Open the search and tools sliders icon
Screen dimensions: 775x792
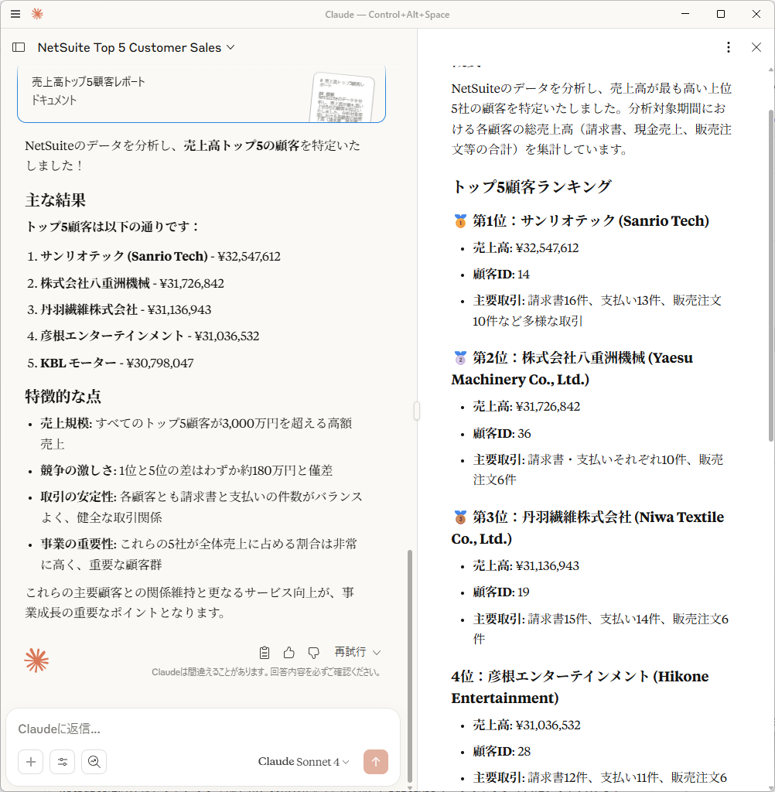coord(63,762)
